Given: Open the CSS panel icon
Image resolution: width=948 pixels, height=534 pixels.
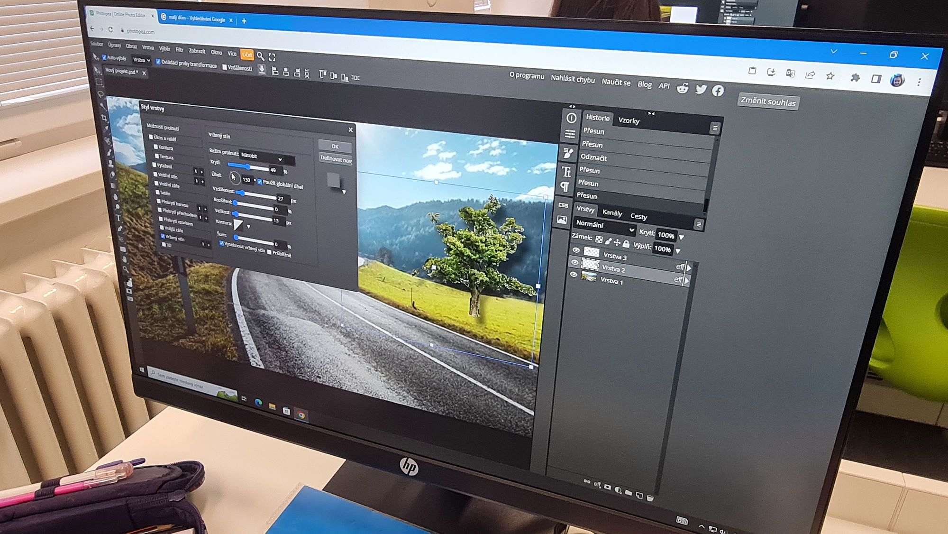Looking at the screenshot, I should 563,205.
